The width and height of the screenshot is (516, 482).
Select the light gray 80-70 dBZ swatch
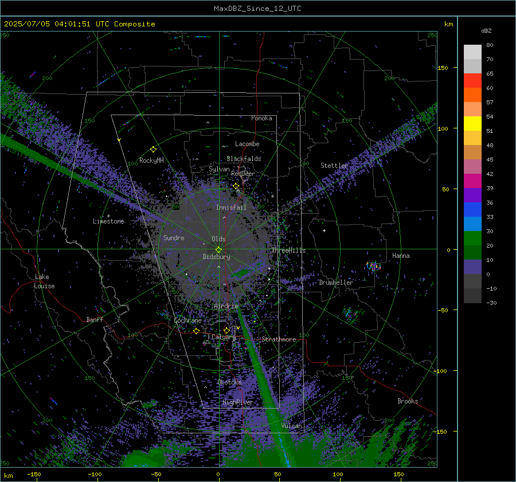click(472, 52)
